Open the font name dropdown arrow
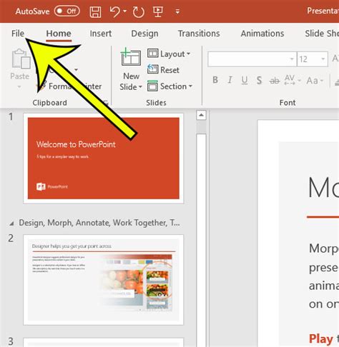 (292, 59)
